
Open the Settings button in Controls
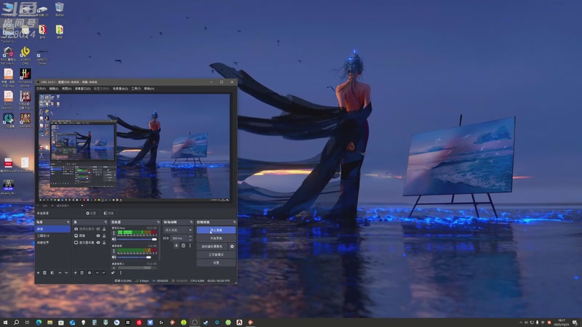pyautogui.click(x=216, y=262)
